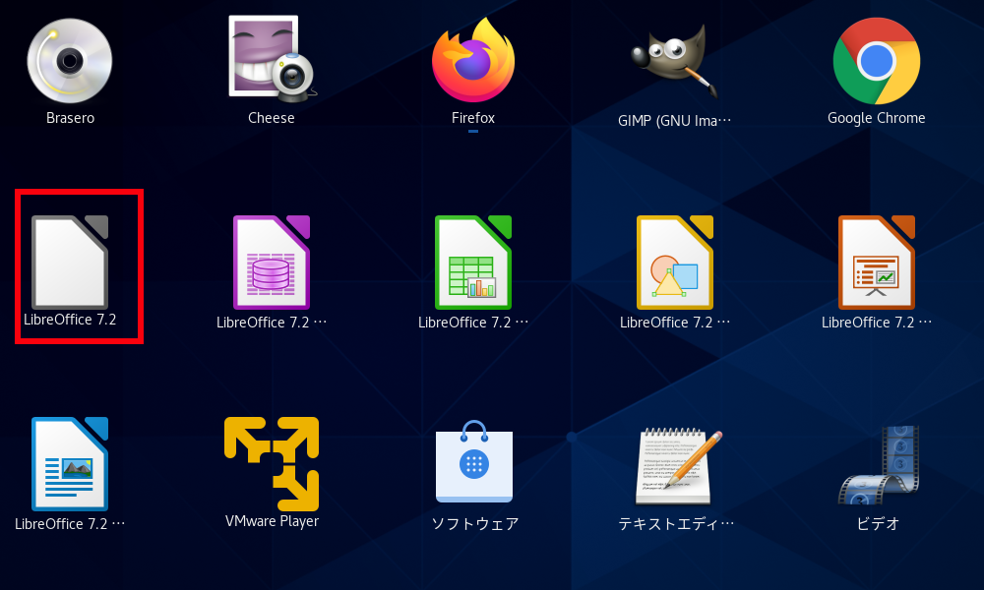Launch the ソフトウェア shopping bag icon
The width and height of the screenshot is (984, 590).
tap(474, 462)
